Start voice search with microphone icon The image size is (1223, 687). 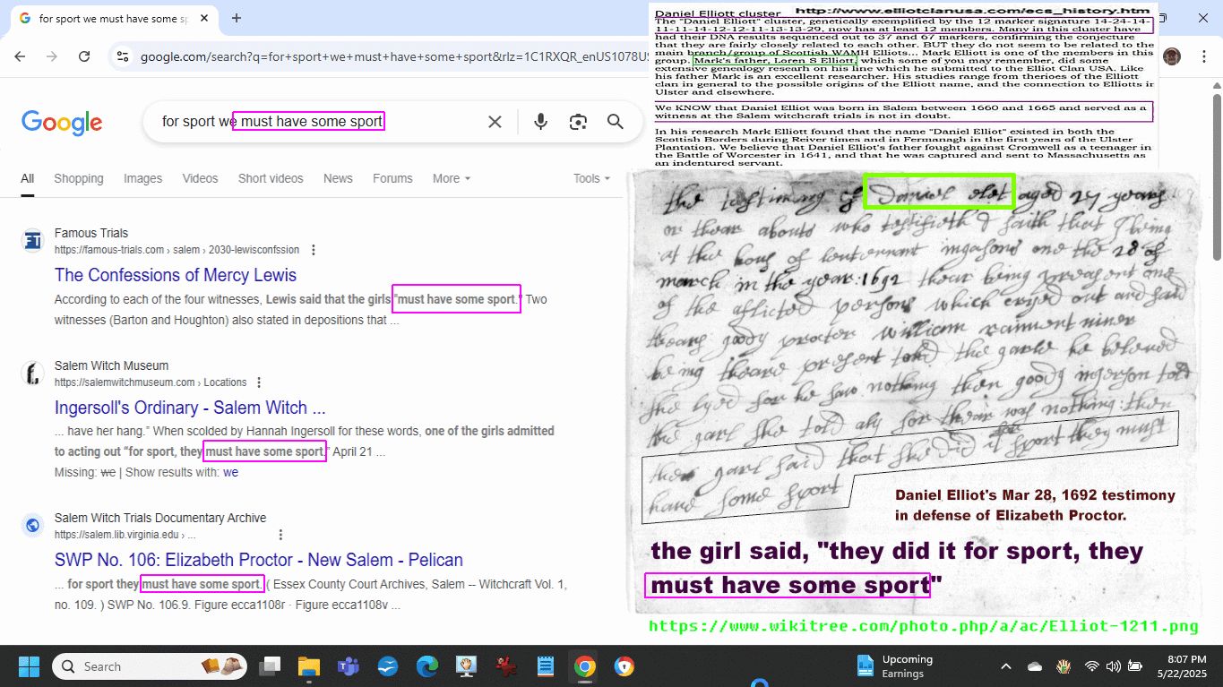coord(540,122)
